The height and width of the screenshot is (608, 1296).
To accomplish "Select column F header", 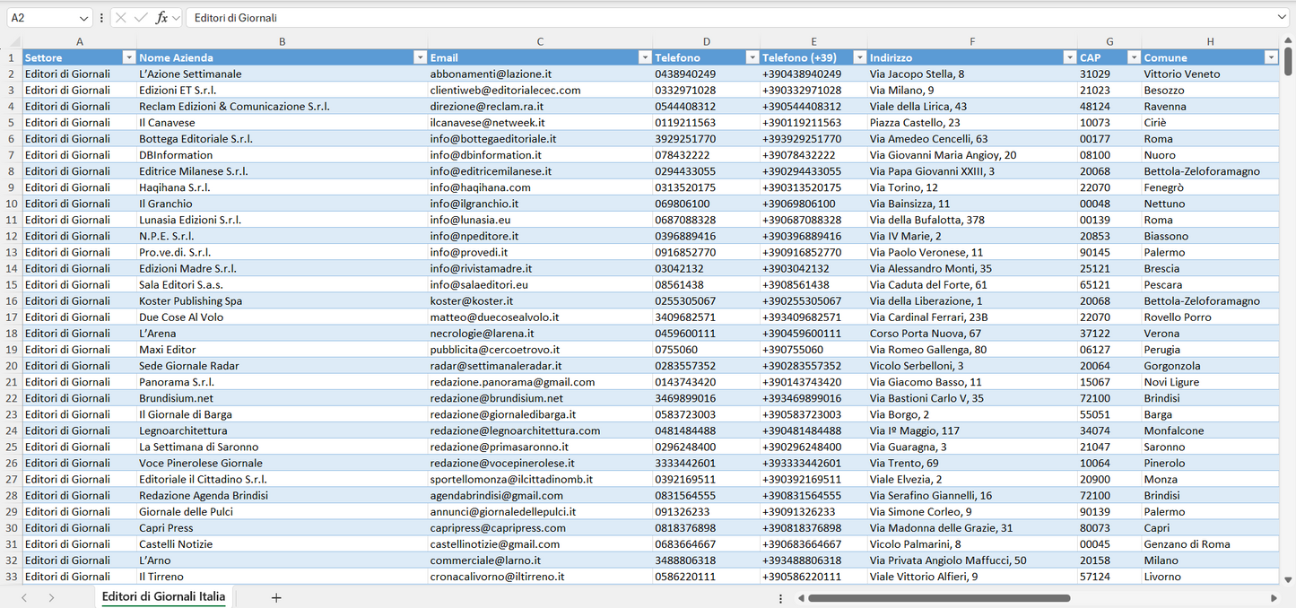I will pos(972,41).
